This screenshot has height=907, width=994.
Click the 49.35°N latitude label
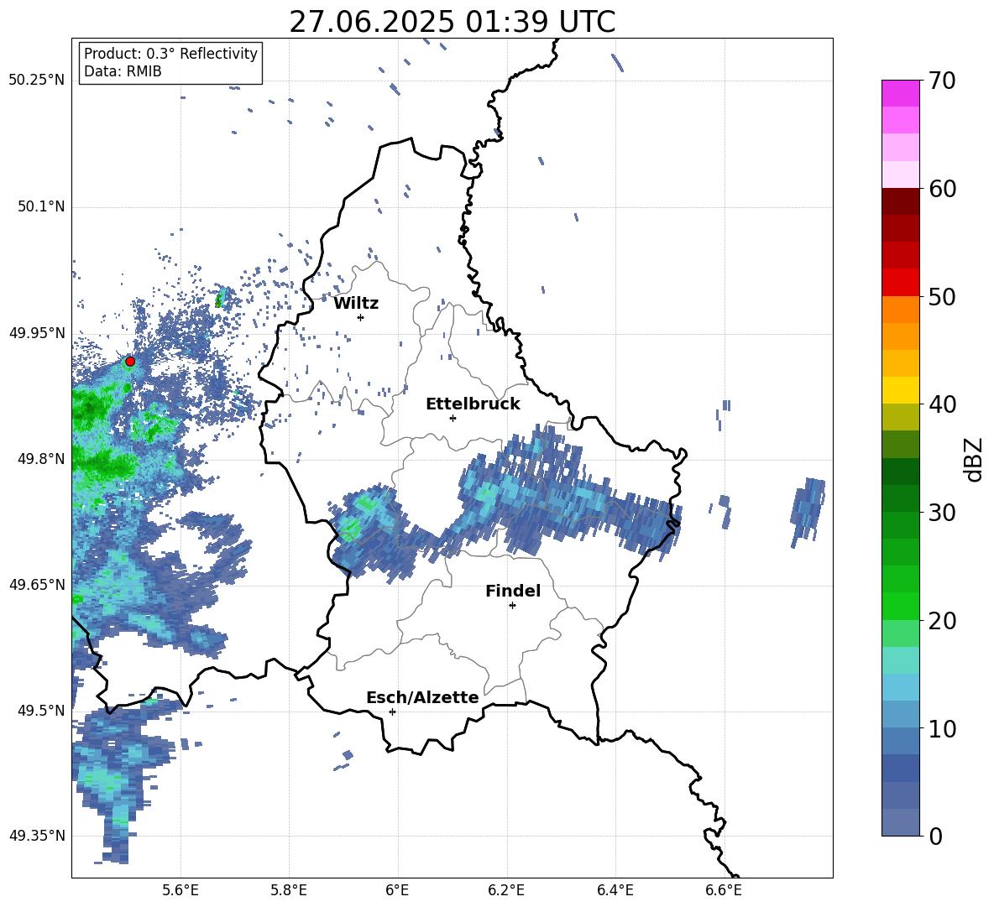37,836
